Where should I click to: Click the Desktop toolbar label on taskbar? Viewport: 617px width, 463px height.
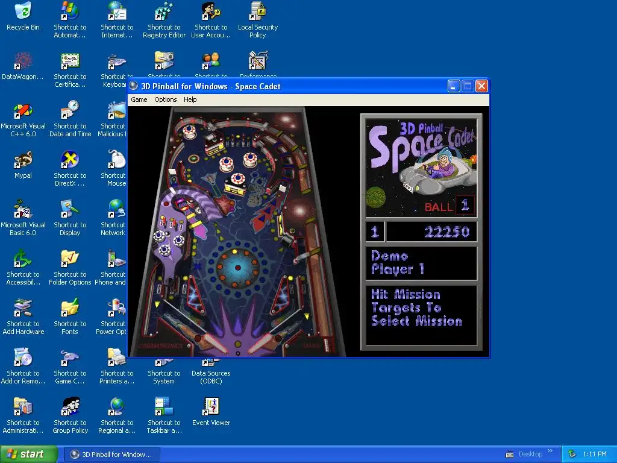530,455
